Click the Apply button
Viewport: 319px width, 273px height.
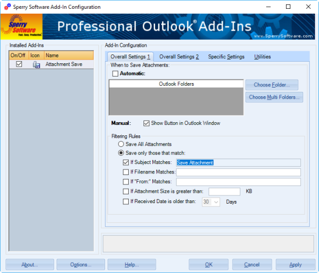point(295,264)
